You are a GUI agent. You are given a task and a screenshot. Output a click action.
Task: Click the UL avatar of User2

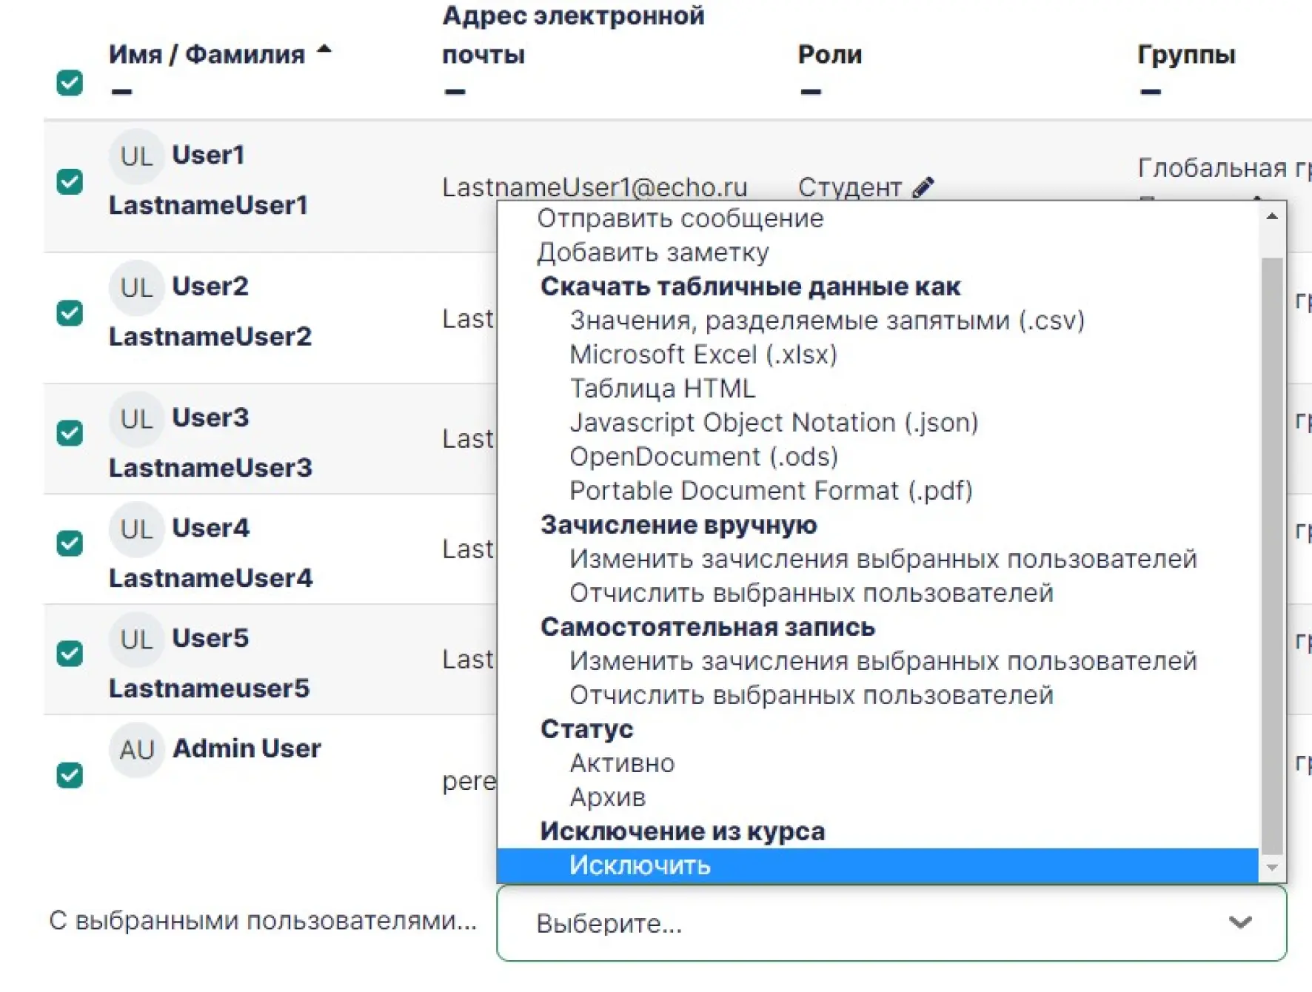coord(136,287)
